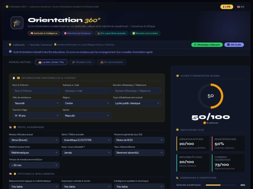Click the yellow icon beside Profil académique
253x189 pixels.
[15, 127]
